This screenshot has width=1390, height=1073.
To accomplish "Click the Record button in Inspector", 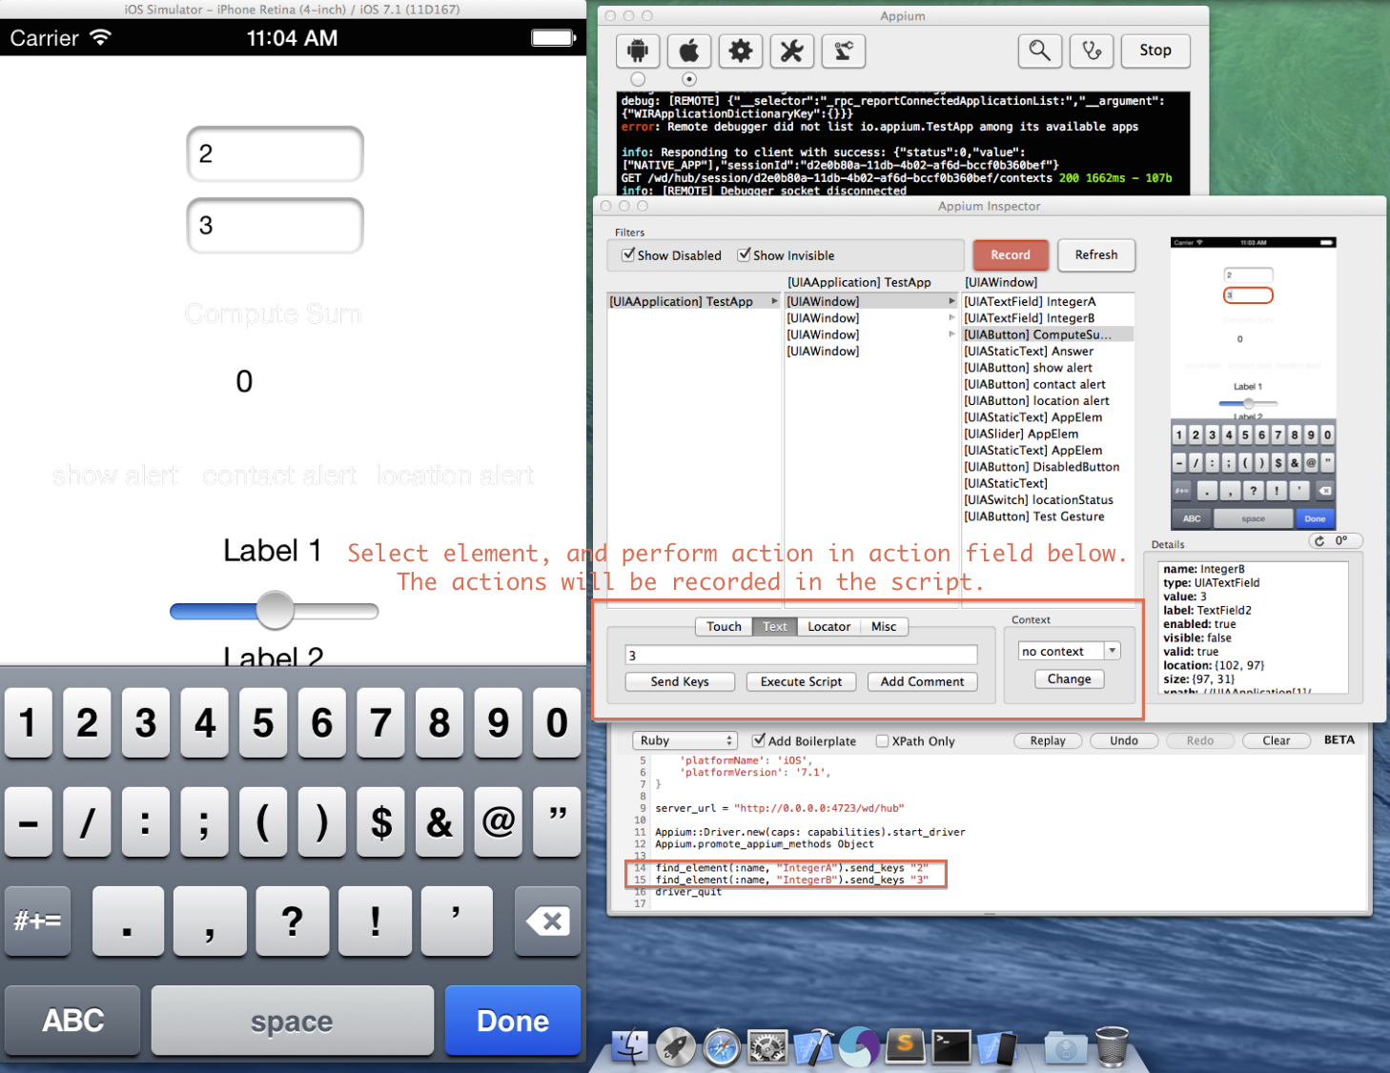I will click(x=1011, y=254).
